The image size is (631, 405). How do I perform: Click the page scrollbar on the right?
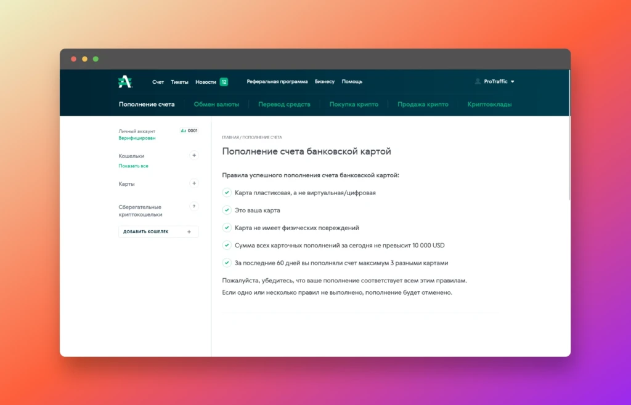click(x=569, y=135)
